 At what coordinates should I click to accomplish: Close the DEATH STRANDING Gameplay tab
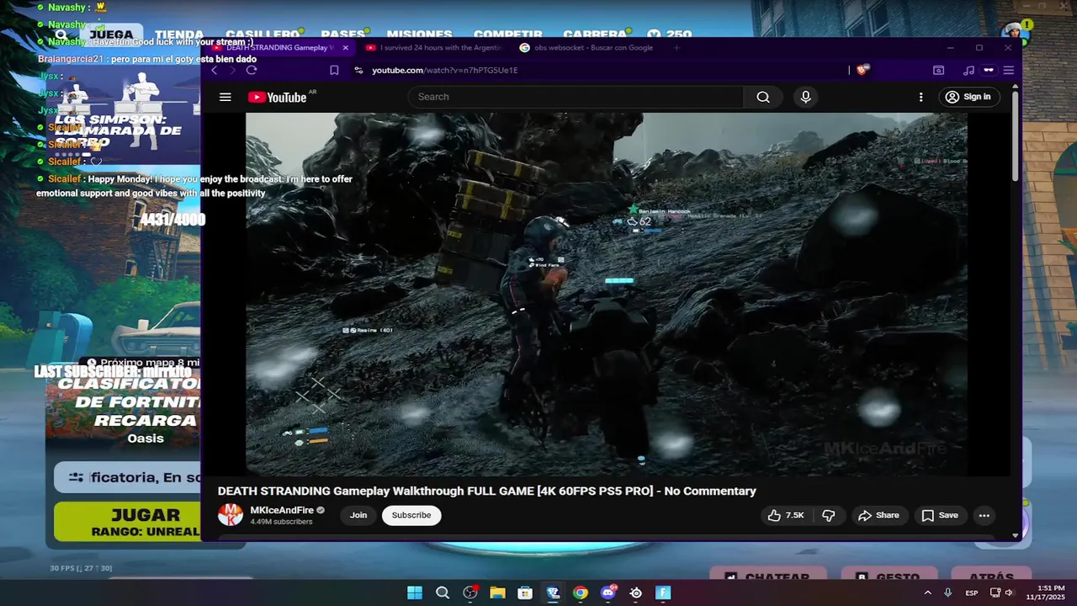(345, 48)
